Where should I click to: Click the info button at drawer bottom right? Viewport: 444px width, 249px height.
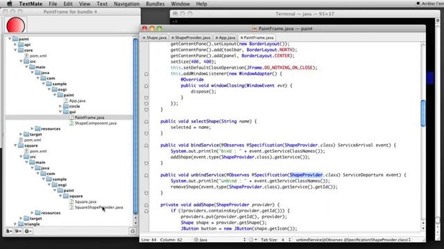click(x=133, y=231)
